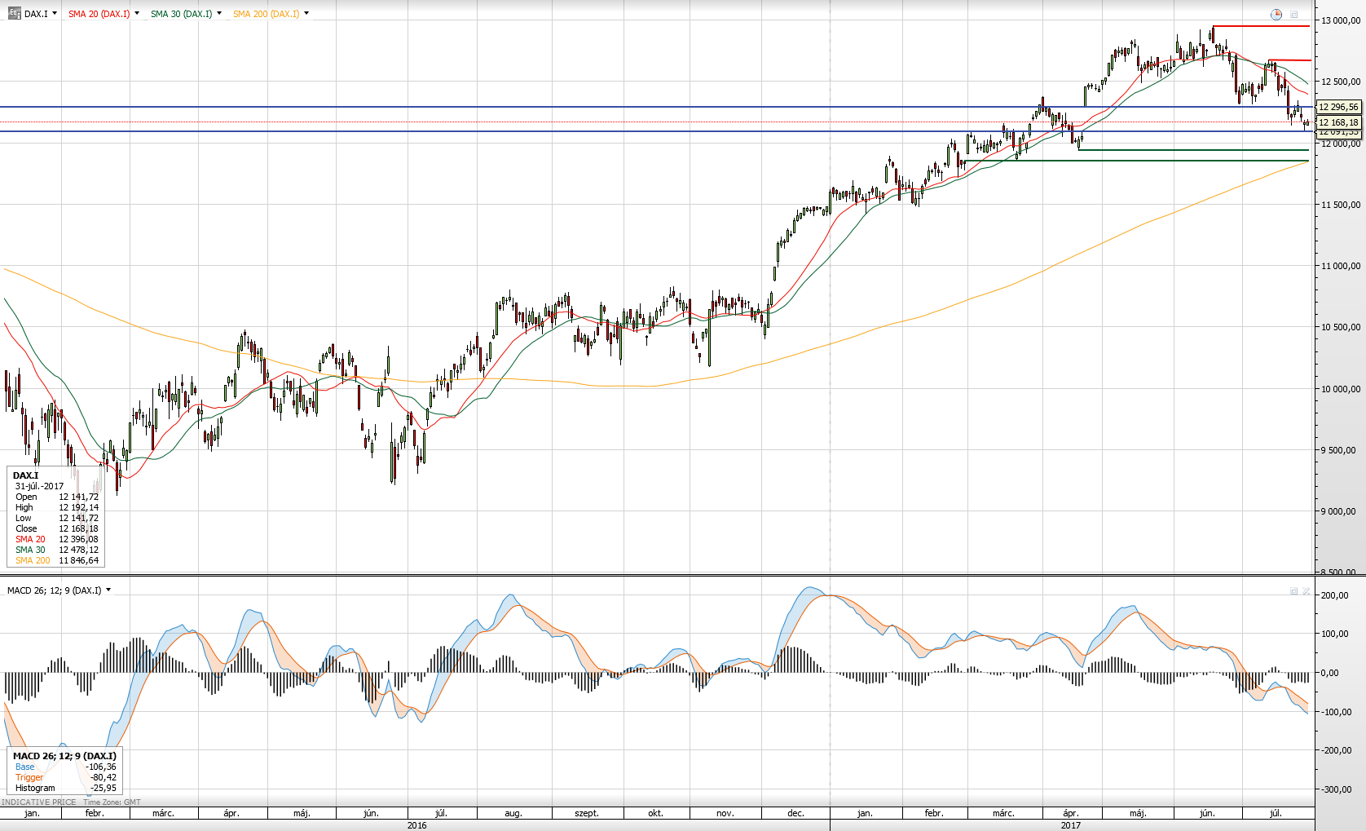
Task: Open the SMA 200 (DAX.I) dropdown arrow
Action: click(x=306, y=13)
